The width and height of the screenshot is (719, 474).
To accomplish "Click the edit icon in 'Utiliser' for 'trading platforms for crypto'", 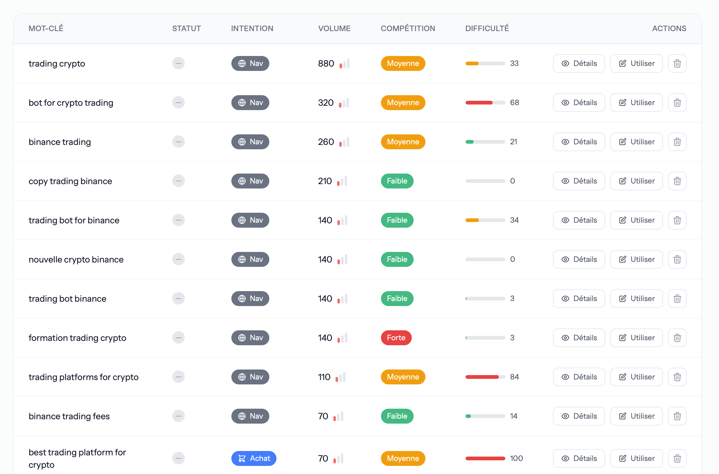I will [622, 377].
